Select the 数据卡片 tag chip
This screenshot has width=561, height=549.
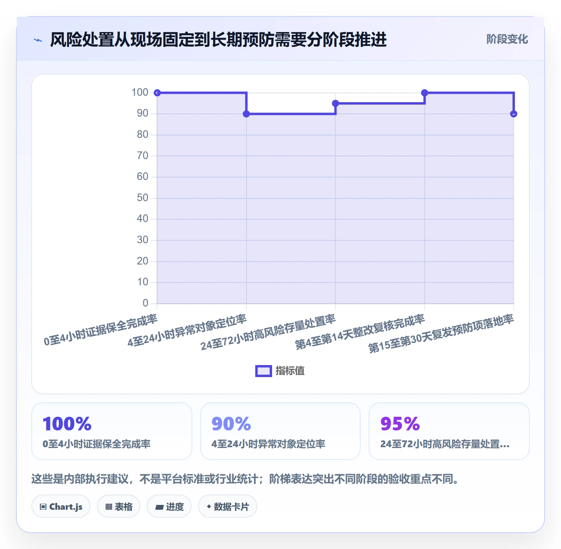tap(228, 507)
